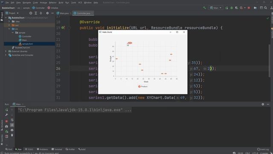Click Controller in the breadcrumb bar

pyautogui.click(x=38, y=8)
